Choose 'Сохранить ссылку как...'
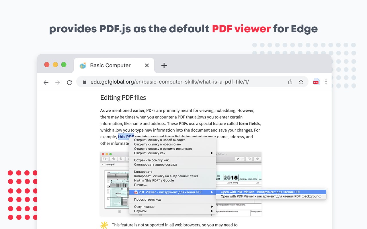367x229 pixels. pyautogui.click(x=172, y=160)
